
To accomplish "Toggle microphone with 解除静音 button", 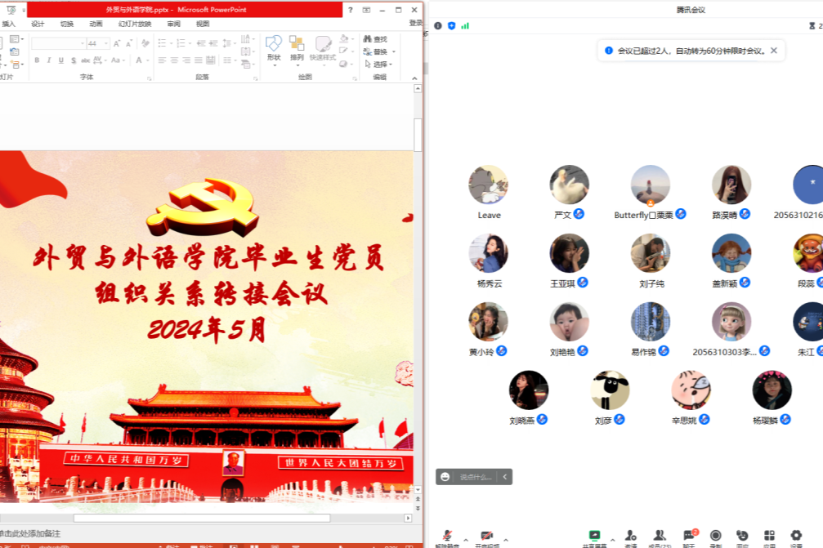I will point(447,536).
